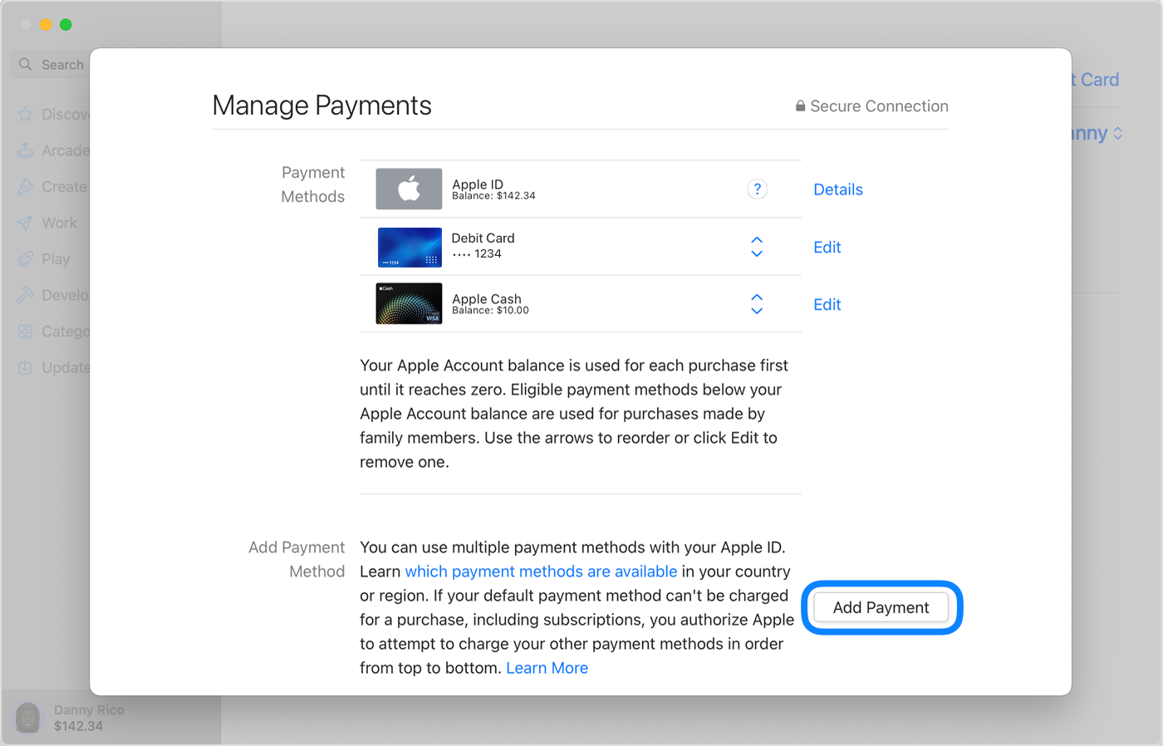Click the search magnifying glass icon
The image size is (1163, 746).
(x=26, y=64)
